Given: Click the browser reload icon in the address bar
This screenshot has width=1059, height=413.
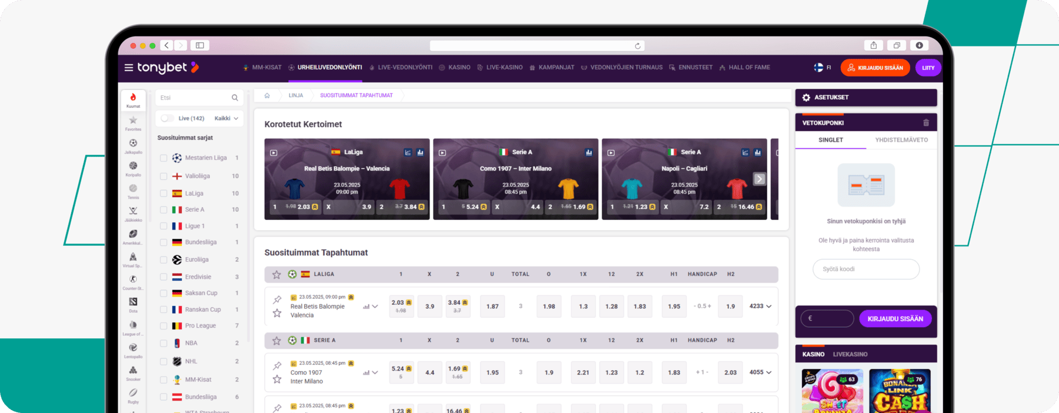Looking at the screenshot, I should [x=638, y=46].
